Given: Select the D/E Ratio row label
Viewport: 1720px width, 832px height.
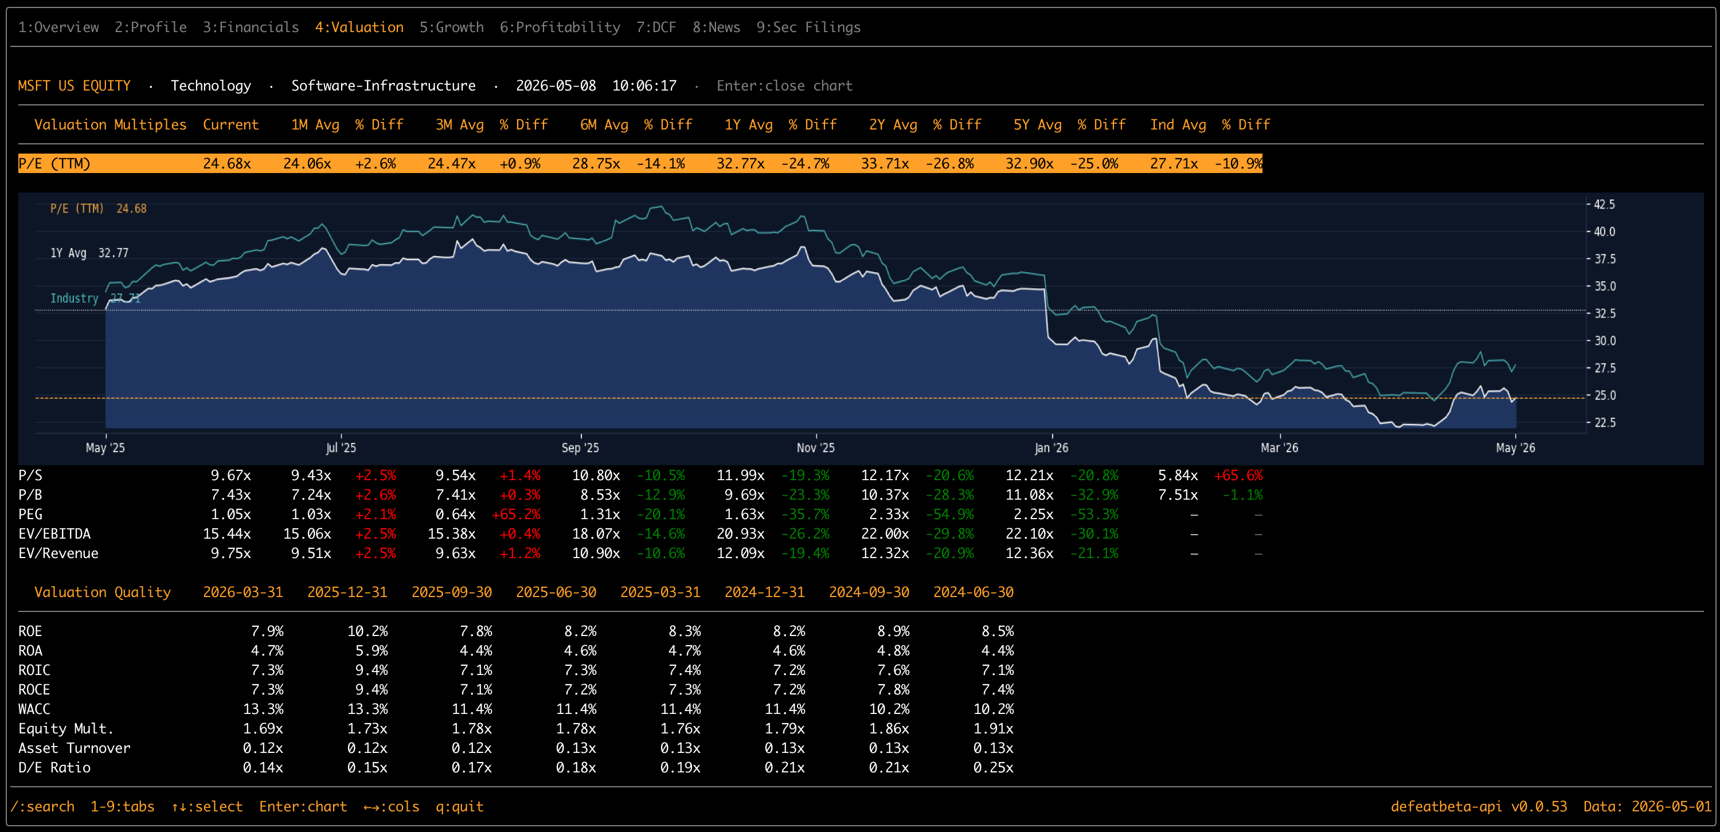Looking at the screenshot, I should pyautogui.click(x=54, y=767).
